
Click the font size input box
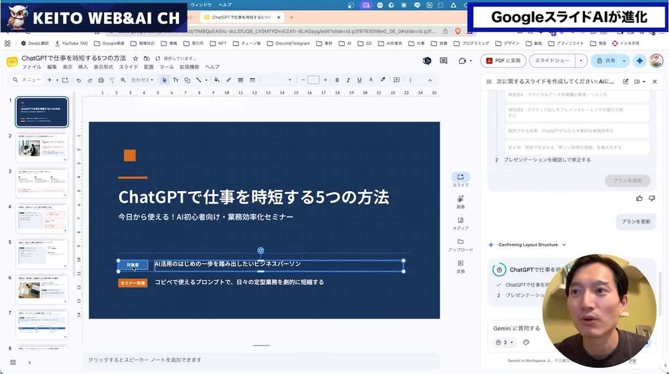click(x=313, y=80)
